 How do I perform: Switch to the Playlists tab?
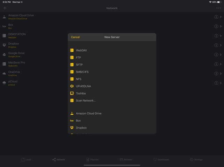pos(92,160)
